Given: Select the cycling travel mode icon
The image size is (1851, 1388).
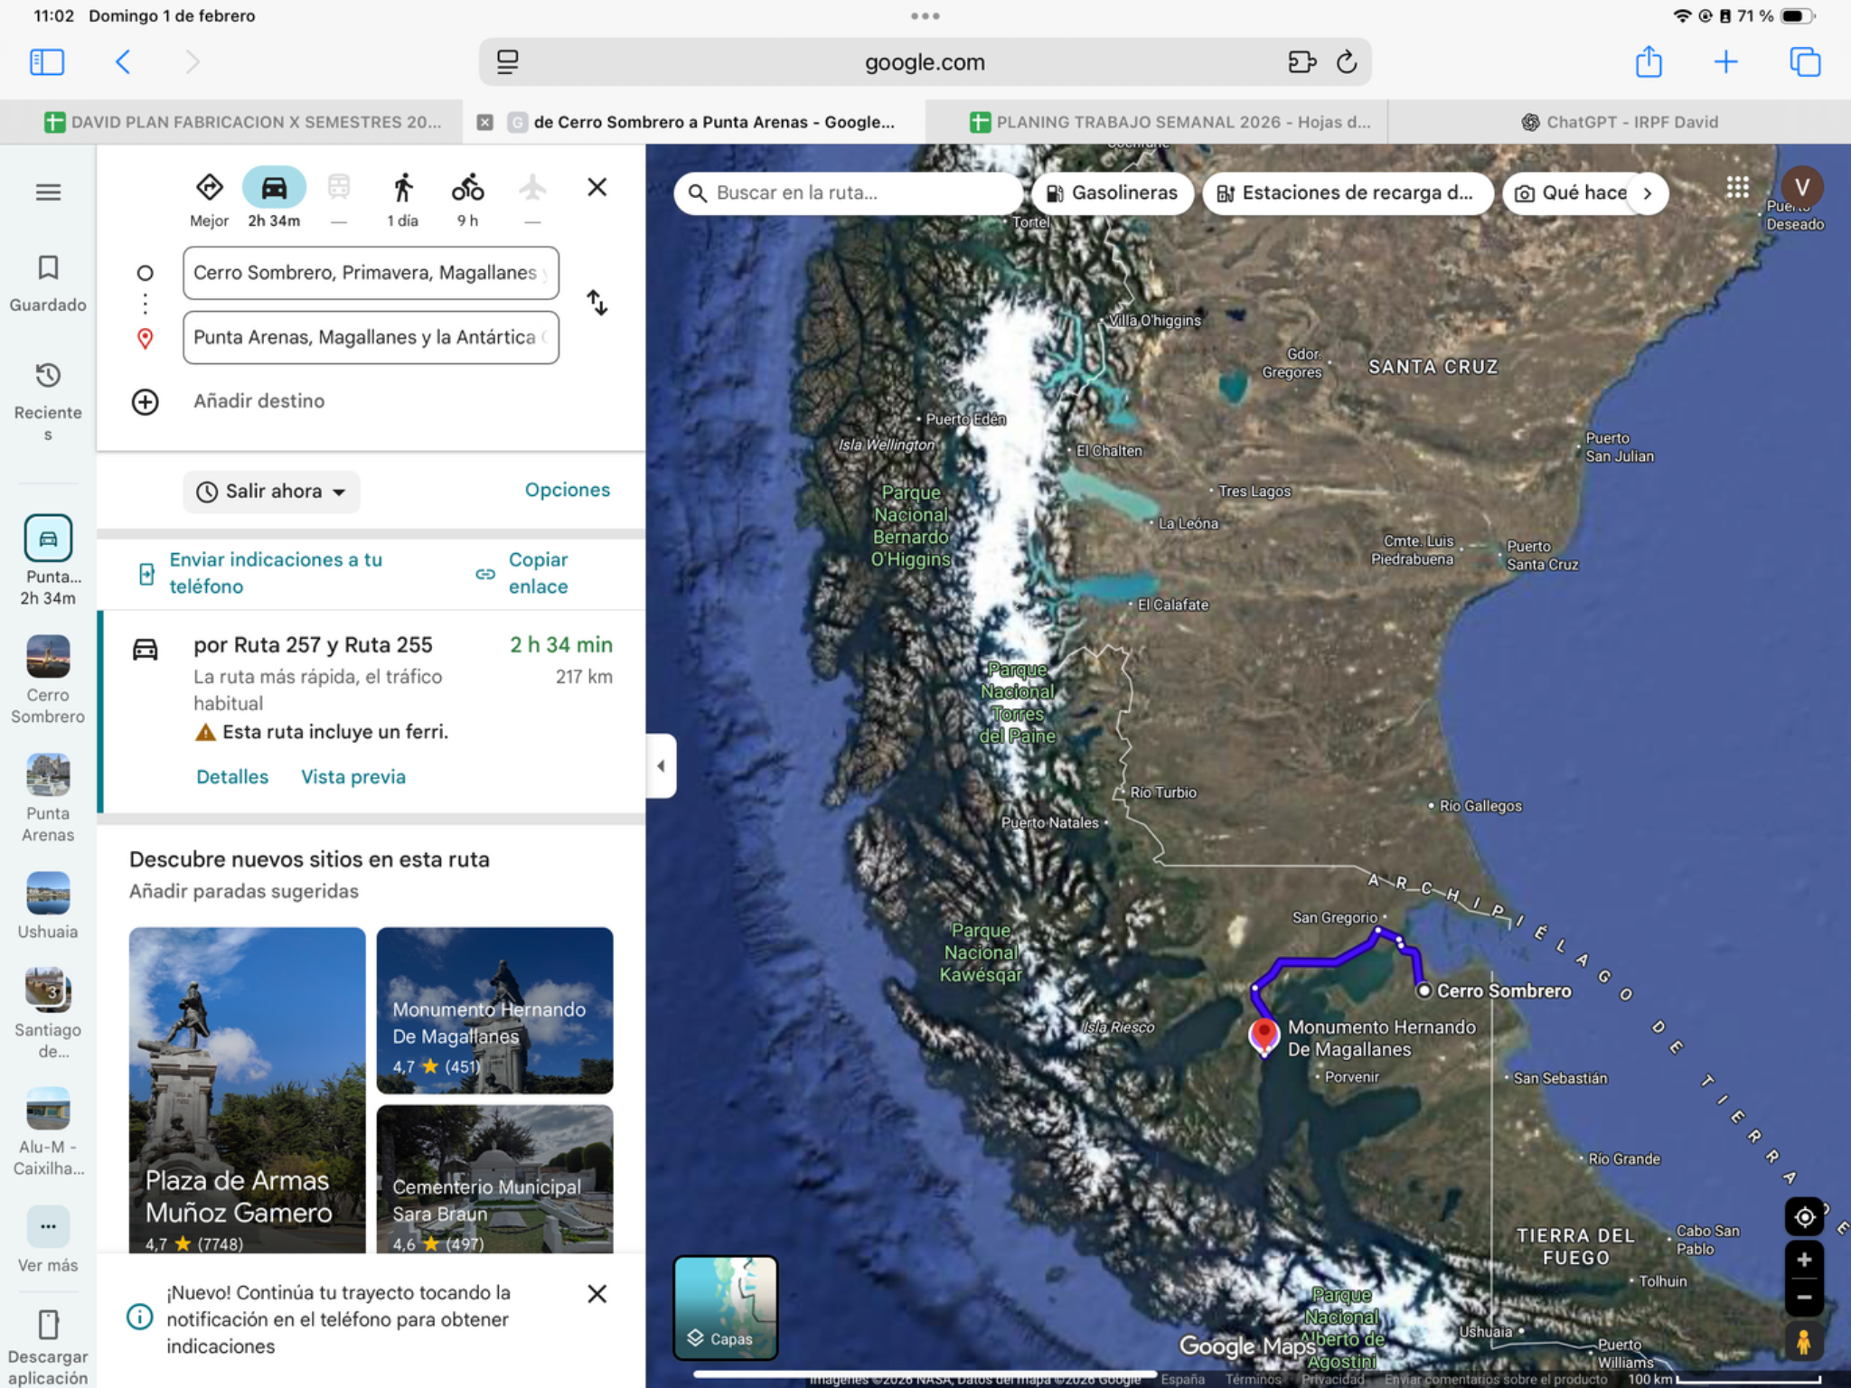Looking at the screenshot, I should pyautogui.click(x=467, y=188).
